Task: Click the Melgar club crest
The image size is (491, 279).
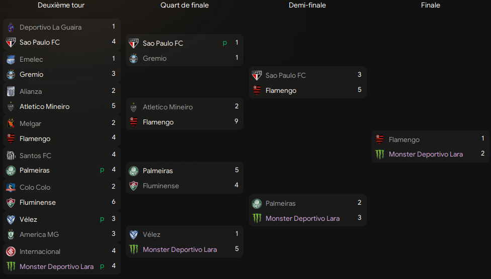Action: (11, 123)
